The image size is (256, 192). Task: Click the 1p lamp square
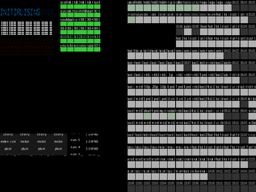pyautogui.click(x=172, y=80)
